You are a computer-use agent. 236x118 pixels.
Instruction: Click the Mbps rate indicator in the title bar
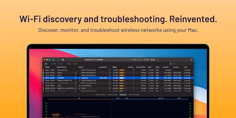click(x=147, y=60)
